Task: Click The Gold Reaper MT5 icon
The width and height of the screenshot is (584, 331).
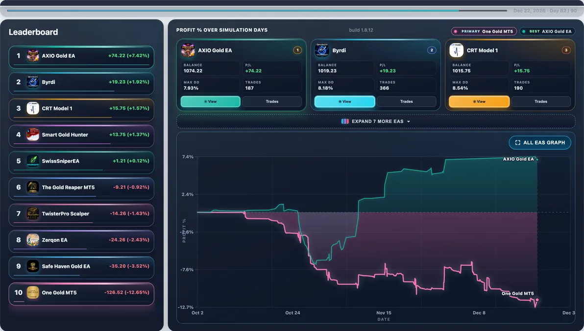Action: (x=33, y=187)
